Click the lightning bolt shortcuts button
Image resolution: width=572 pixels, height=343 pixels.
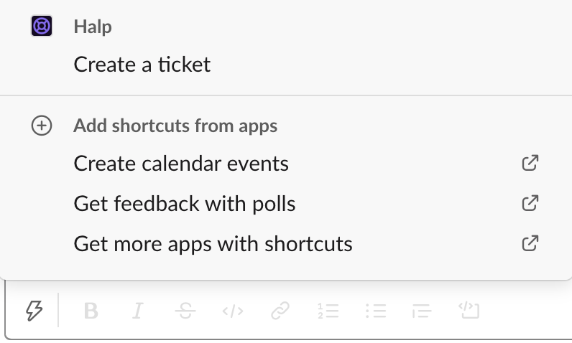pos(34,311)
